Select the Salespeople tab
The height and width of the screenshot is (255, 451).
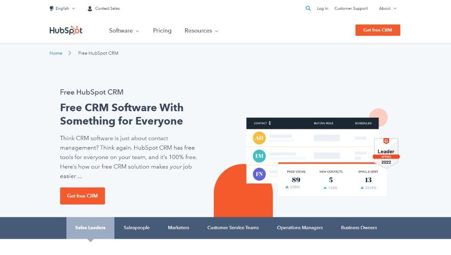point(137,228)
